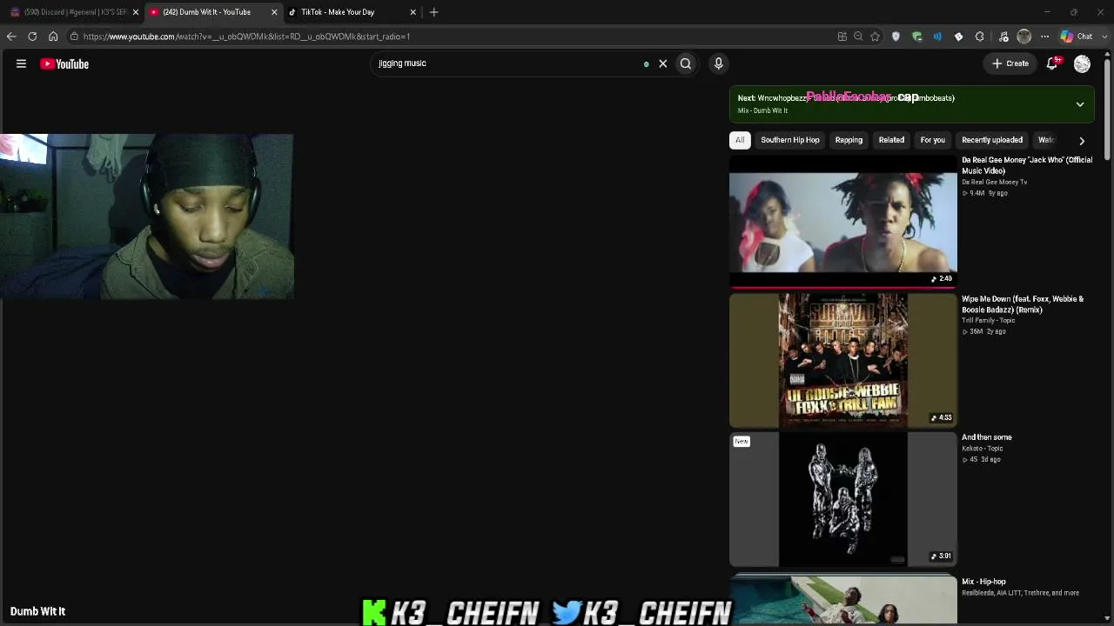
Task: Visit Kelato - Topic channel
Action: pos(983,449)
